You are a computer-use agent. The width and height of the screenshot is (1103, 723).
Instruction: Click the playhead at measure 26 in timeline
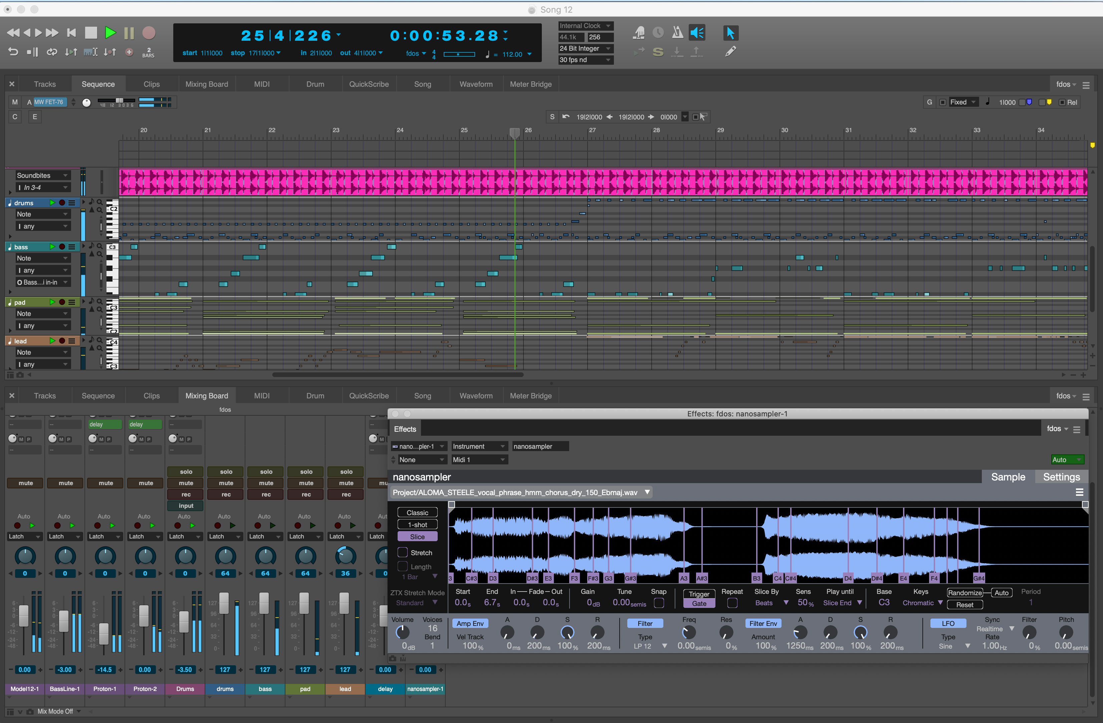[x=514, y=131]
